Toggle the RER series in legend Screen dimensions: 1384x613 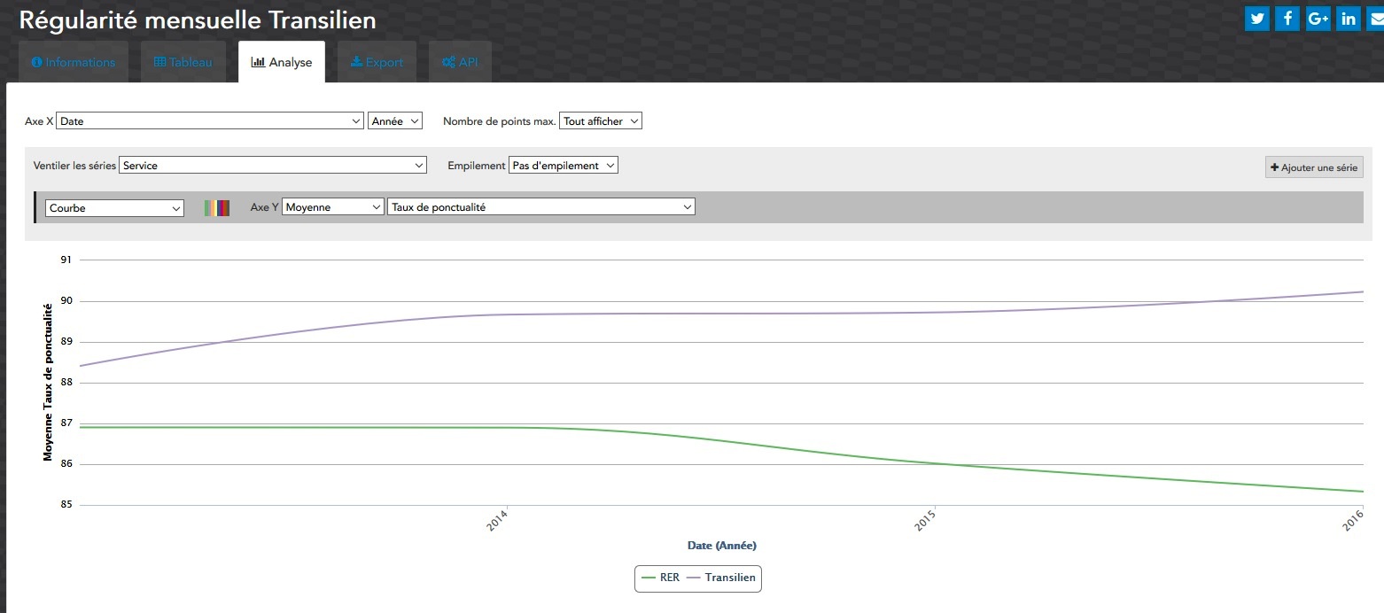pyautogui.click(x=659, y=578)
